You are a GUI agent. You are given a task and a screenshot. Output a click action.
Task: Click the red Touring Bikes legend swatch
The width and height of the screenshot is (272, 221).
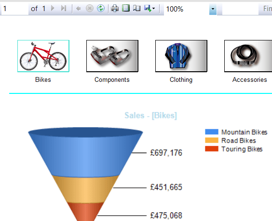click(212, 149)
